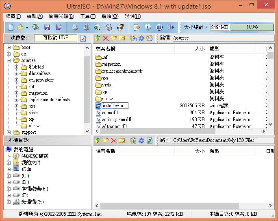Expand the dlmanifests folder node
Viewport: 278px width, 221px height.
click(16, 73)
